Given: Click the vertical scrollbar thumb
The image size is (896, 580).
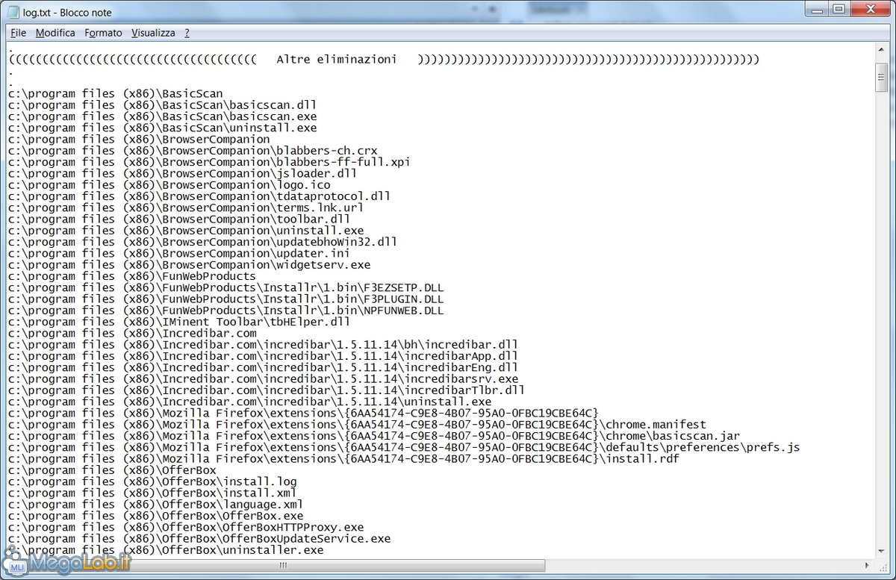Looking at the screenshot, I should 881,78.
